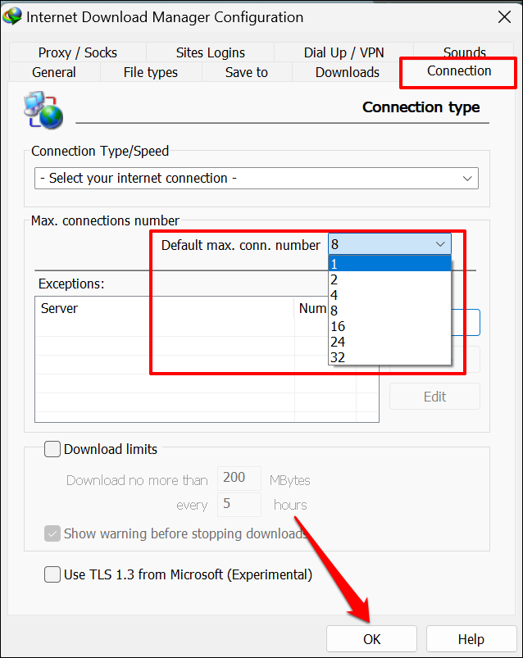Click the MBytes limit field showing 200

pyautogui.click(x=239, y=478)
